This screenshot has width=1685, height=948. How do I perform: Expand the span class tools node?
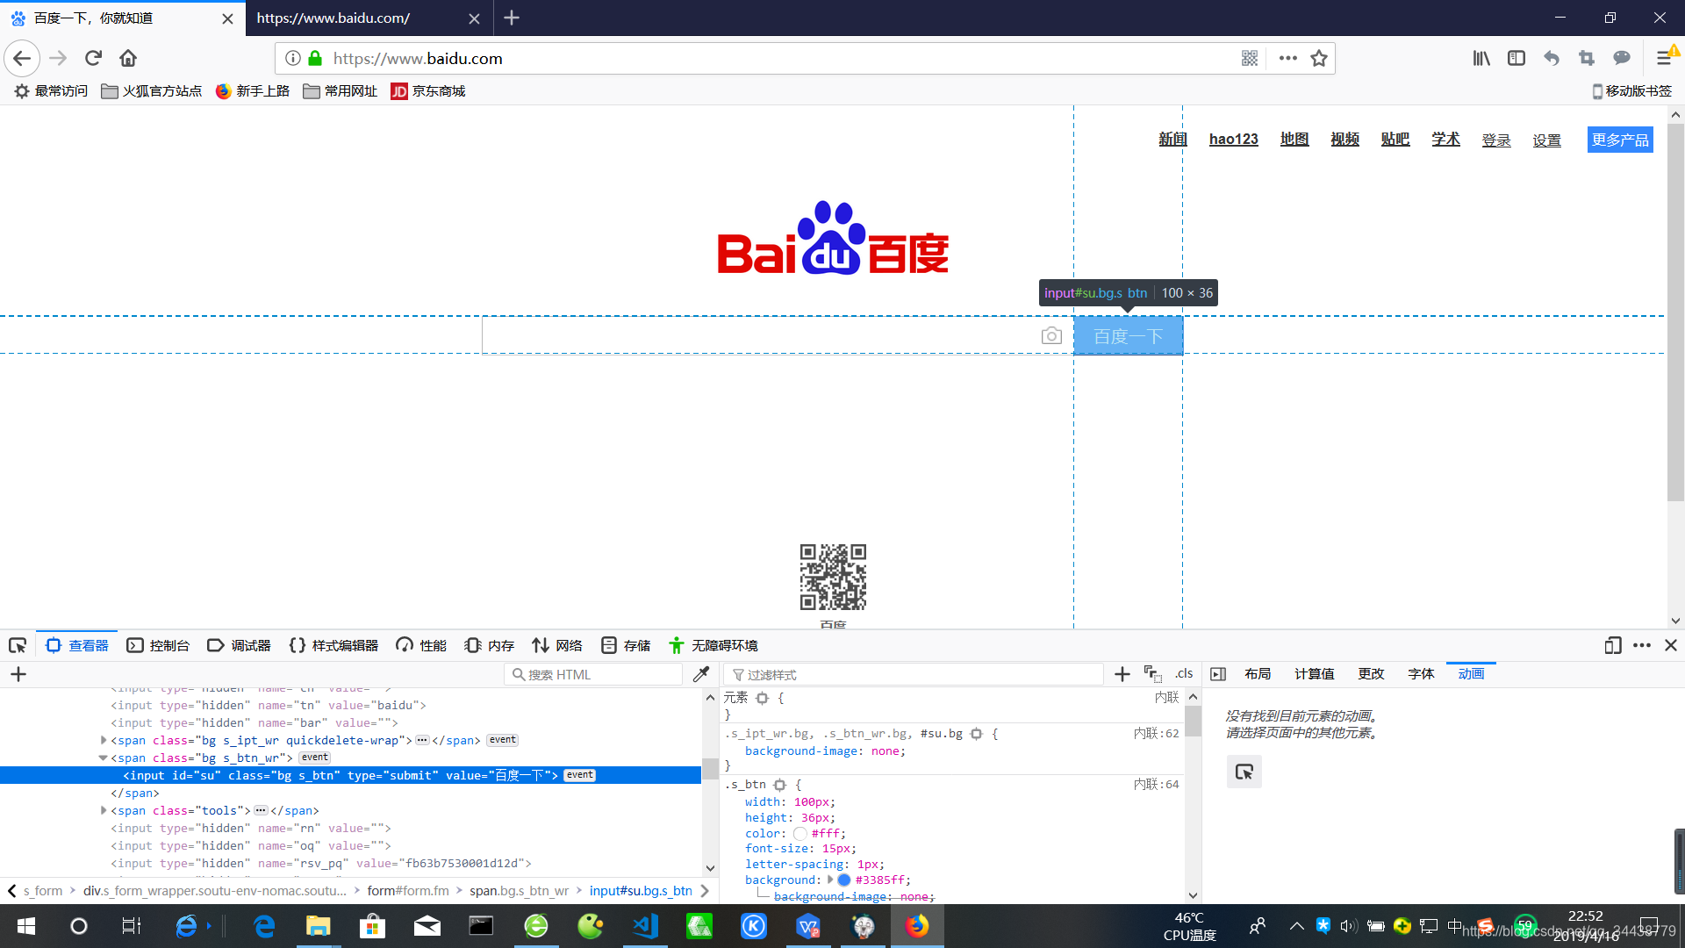(x=104, y=810)
